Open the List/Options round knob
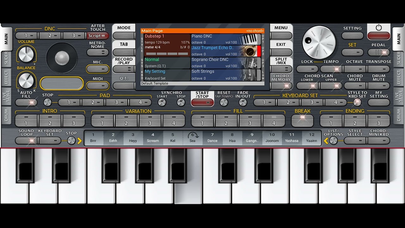 [333, 141]
